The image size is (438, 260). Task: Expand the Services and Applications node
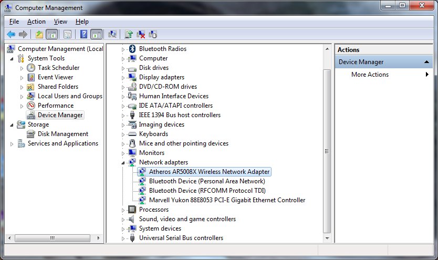click(12, 144)
